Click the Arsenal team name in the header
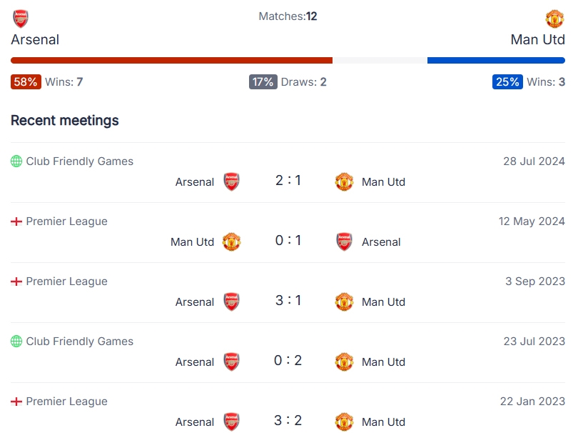This screenshot has height=433, width=573. pos(35,39)
